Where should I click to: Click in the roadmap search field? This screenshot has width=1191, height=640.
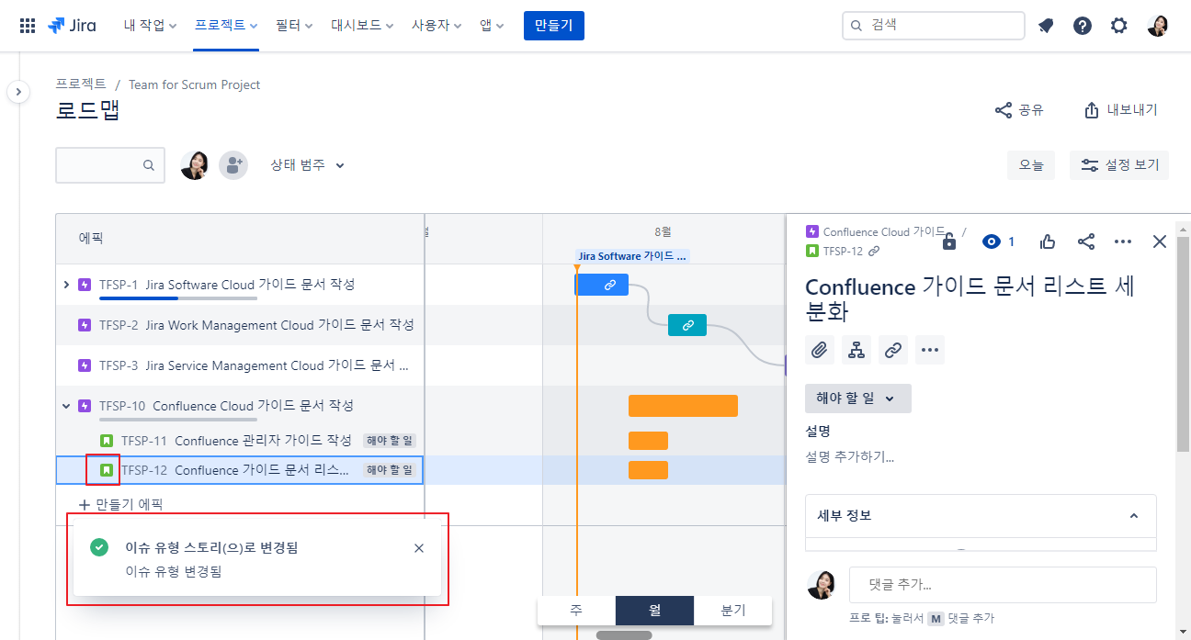coord(110,165)
